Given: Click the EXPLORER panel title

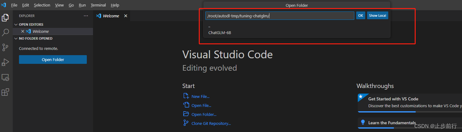Looking at the screenshot, I should click(27, 15).
